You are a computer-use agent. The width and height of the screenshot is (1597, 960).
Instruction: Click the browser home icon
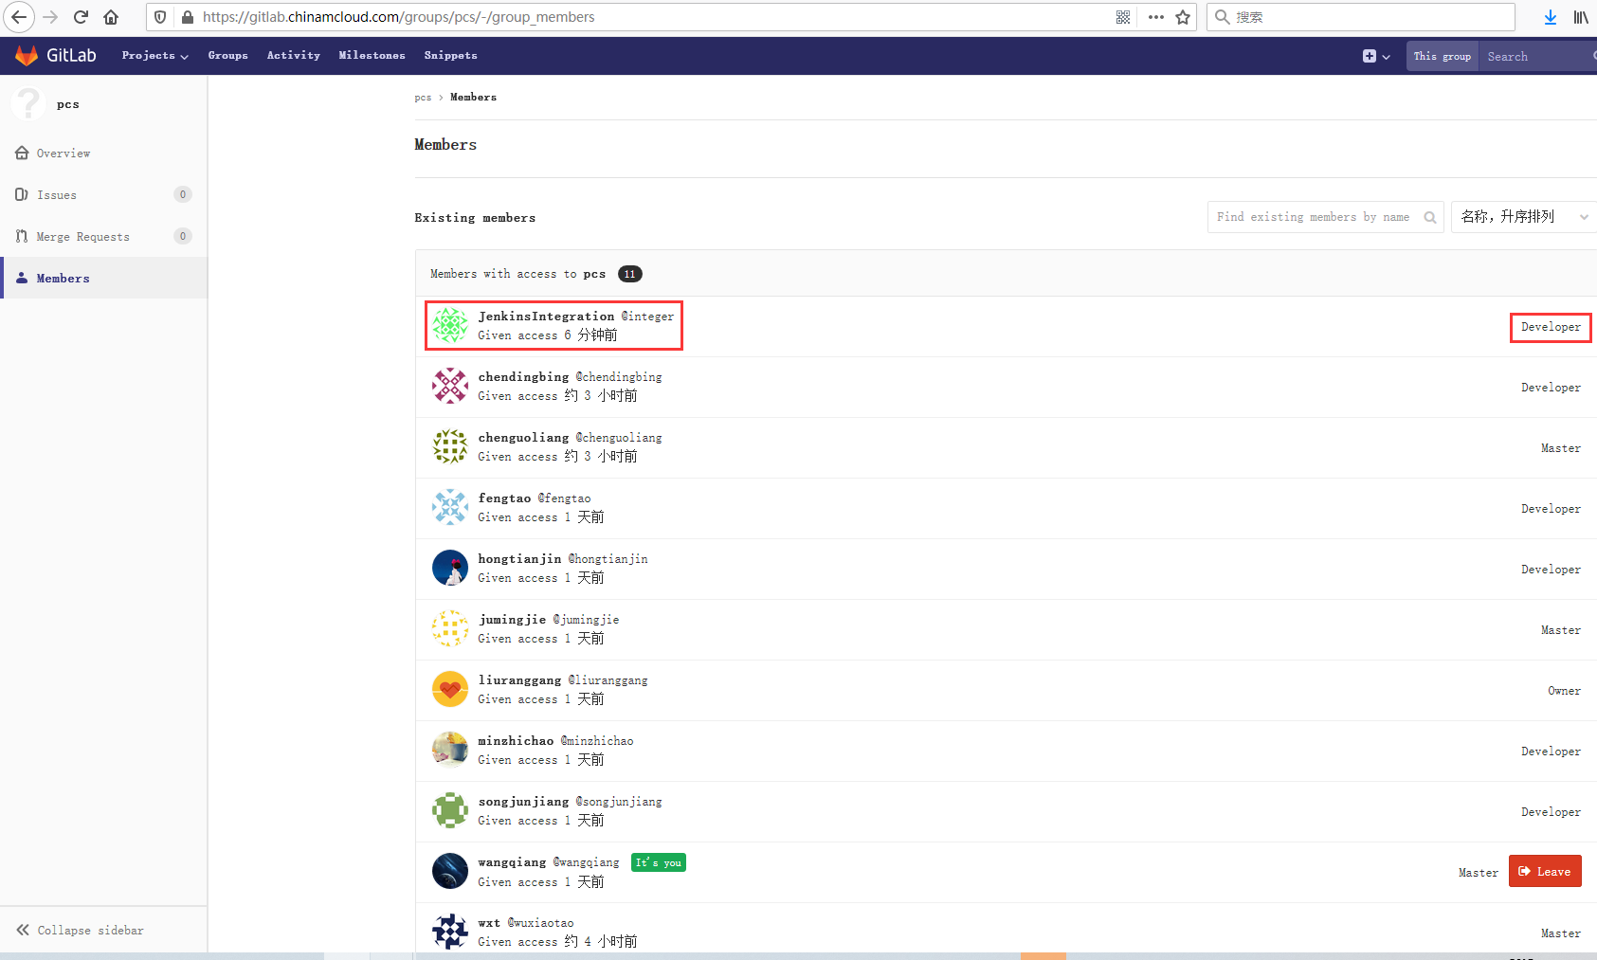click(x=111, y=17)
